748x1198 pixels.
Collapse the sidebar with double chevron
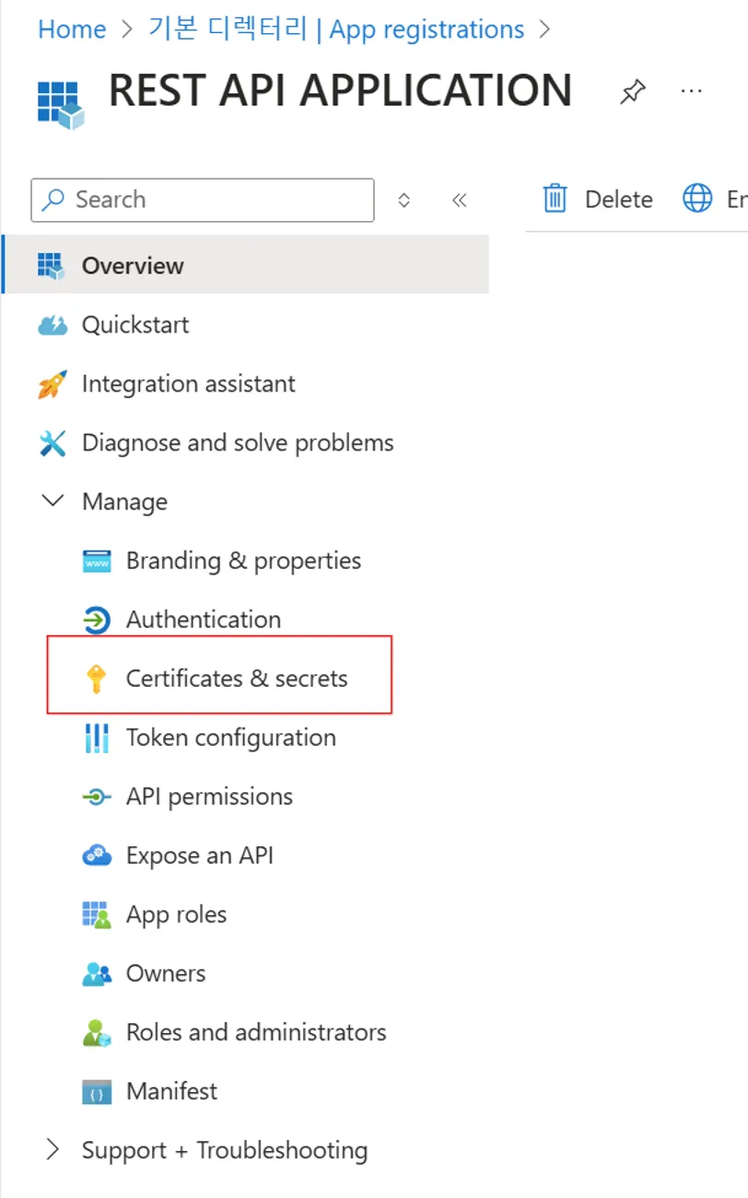pyautogui.click(x=460, y=200)
